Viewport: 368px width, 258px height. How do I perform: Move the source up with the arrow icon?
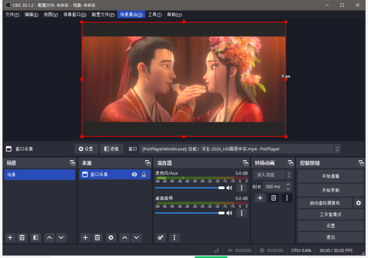click(x=124, y=238)
